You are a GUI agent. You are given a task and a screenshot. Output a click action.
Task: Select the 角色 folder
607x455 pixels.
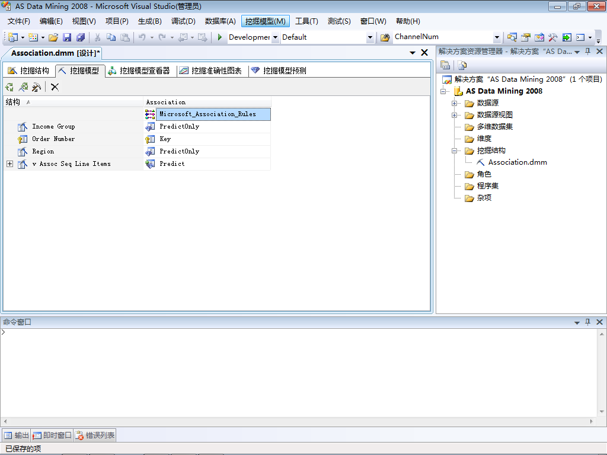pos(484,174)
